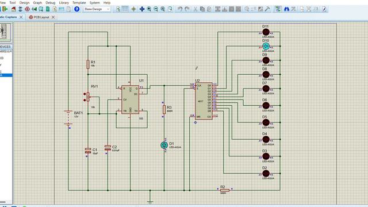
Task: Click the lower red adjust dot on RV1
Action: tap(85, 100)
